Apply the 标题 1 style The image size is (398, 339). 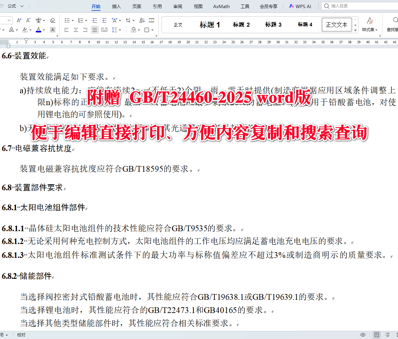210,24
